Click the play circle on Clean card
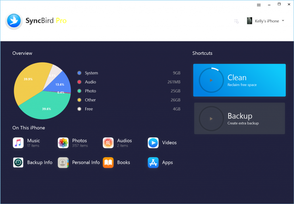 click(x=211, y=80)
